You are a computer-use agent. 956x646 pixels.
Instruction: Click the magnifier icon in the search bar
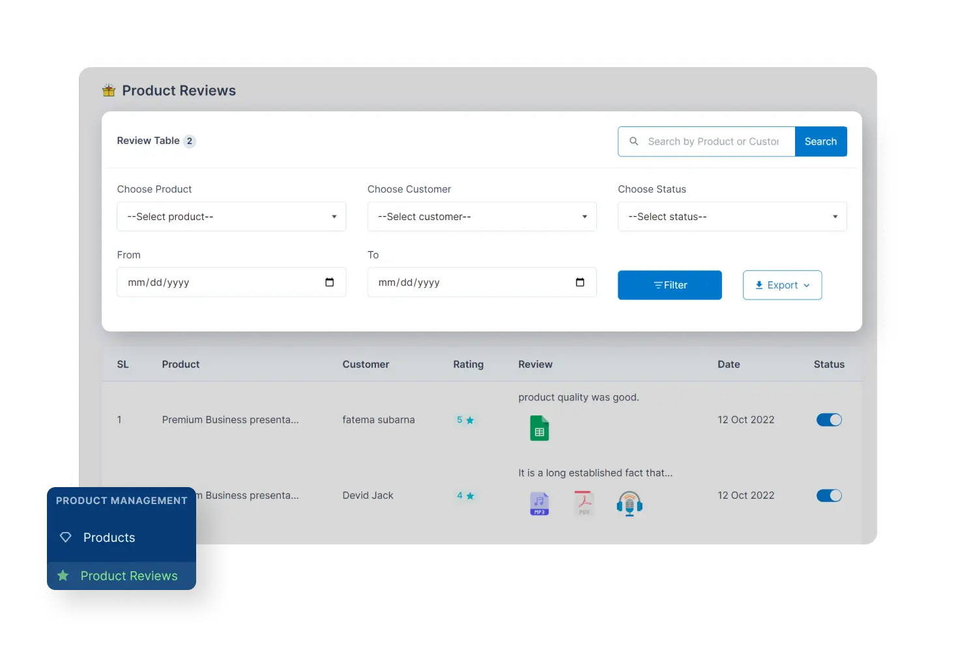click(x=633, y=141)
